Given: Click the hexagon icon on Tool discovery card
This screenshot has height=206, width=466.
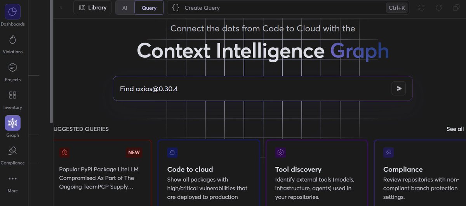Looking at the screenshot, I should coord(280,152).
